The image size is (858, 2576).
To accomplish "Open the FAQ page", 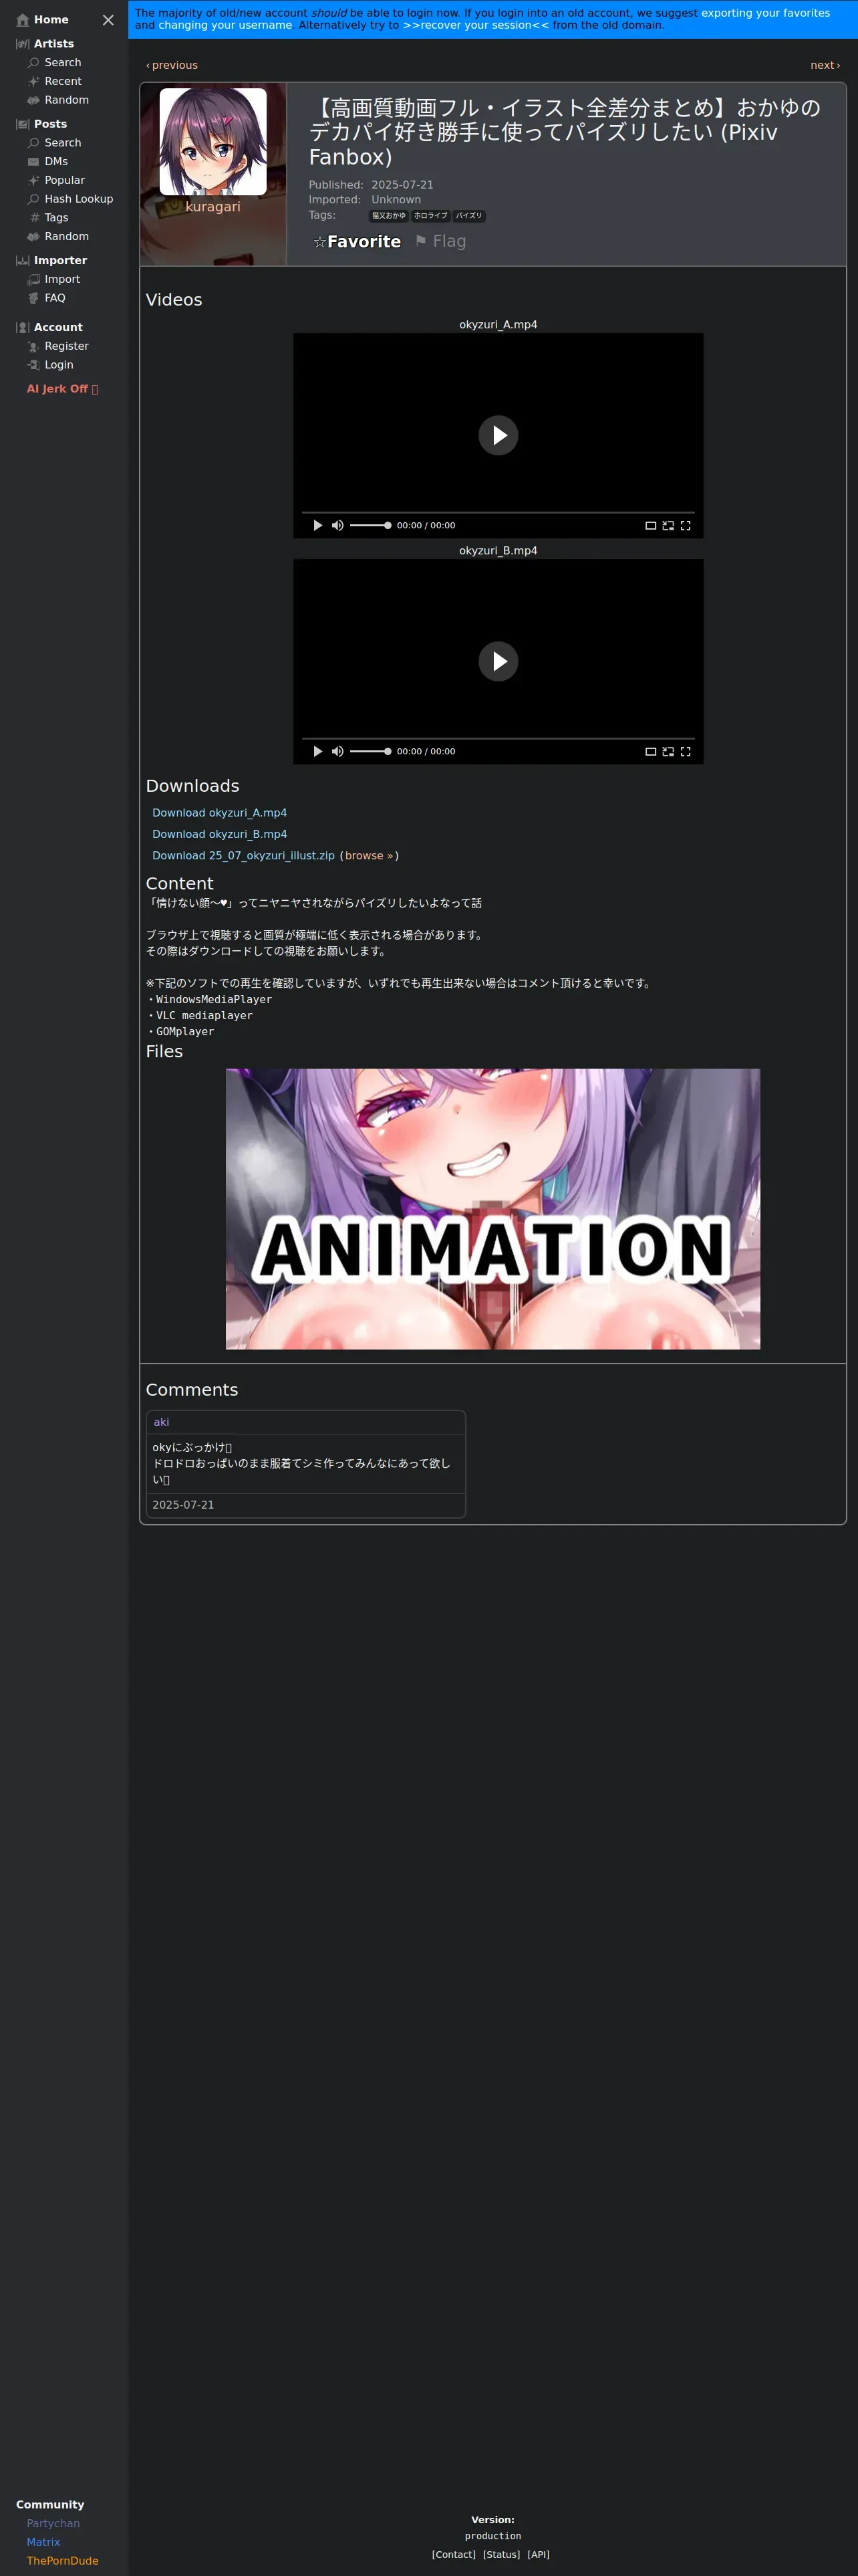I will (x=47, y=298).
